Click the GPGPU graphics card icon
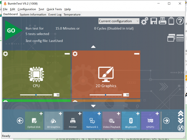This screenshot has height=140, width=187. [150, 121]
